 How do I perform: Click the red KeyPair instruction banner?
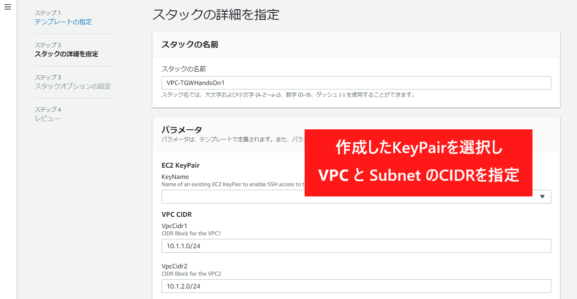click(418, 163)
